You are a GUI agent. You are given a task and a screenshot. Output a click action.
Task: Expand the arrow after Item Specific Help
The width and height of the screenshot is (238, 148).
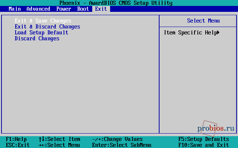pos(218,33)
